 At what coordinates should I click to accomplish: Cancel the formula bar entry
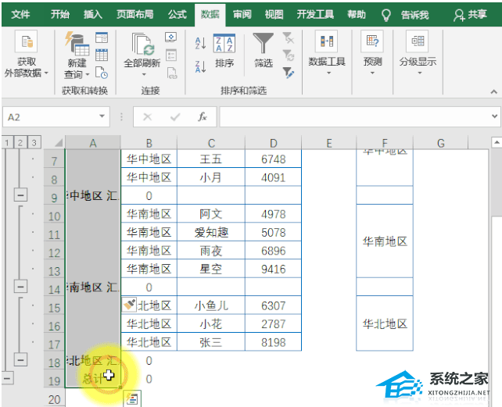pos(147,117)
